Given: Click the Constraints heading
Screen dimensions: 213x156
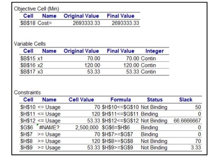Looking at the screenshot, I should 27,93.
